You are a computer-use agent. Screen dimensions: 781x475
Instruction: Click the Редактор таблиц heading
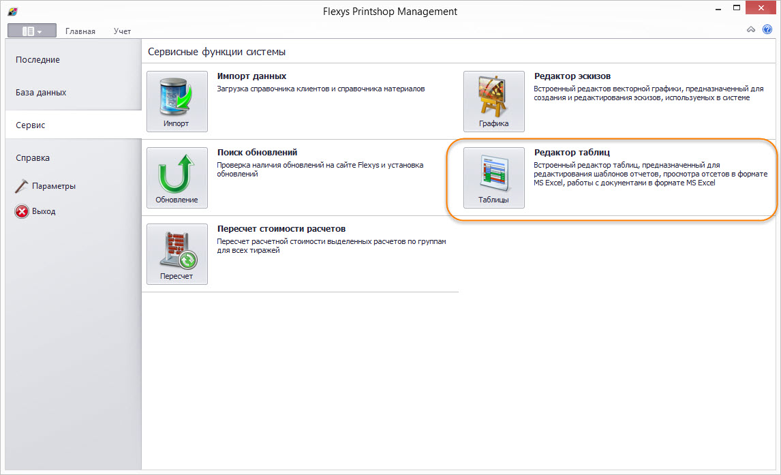(572, 153)
